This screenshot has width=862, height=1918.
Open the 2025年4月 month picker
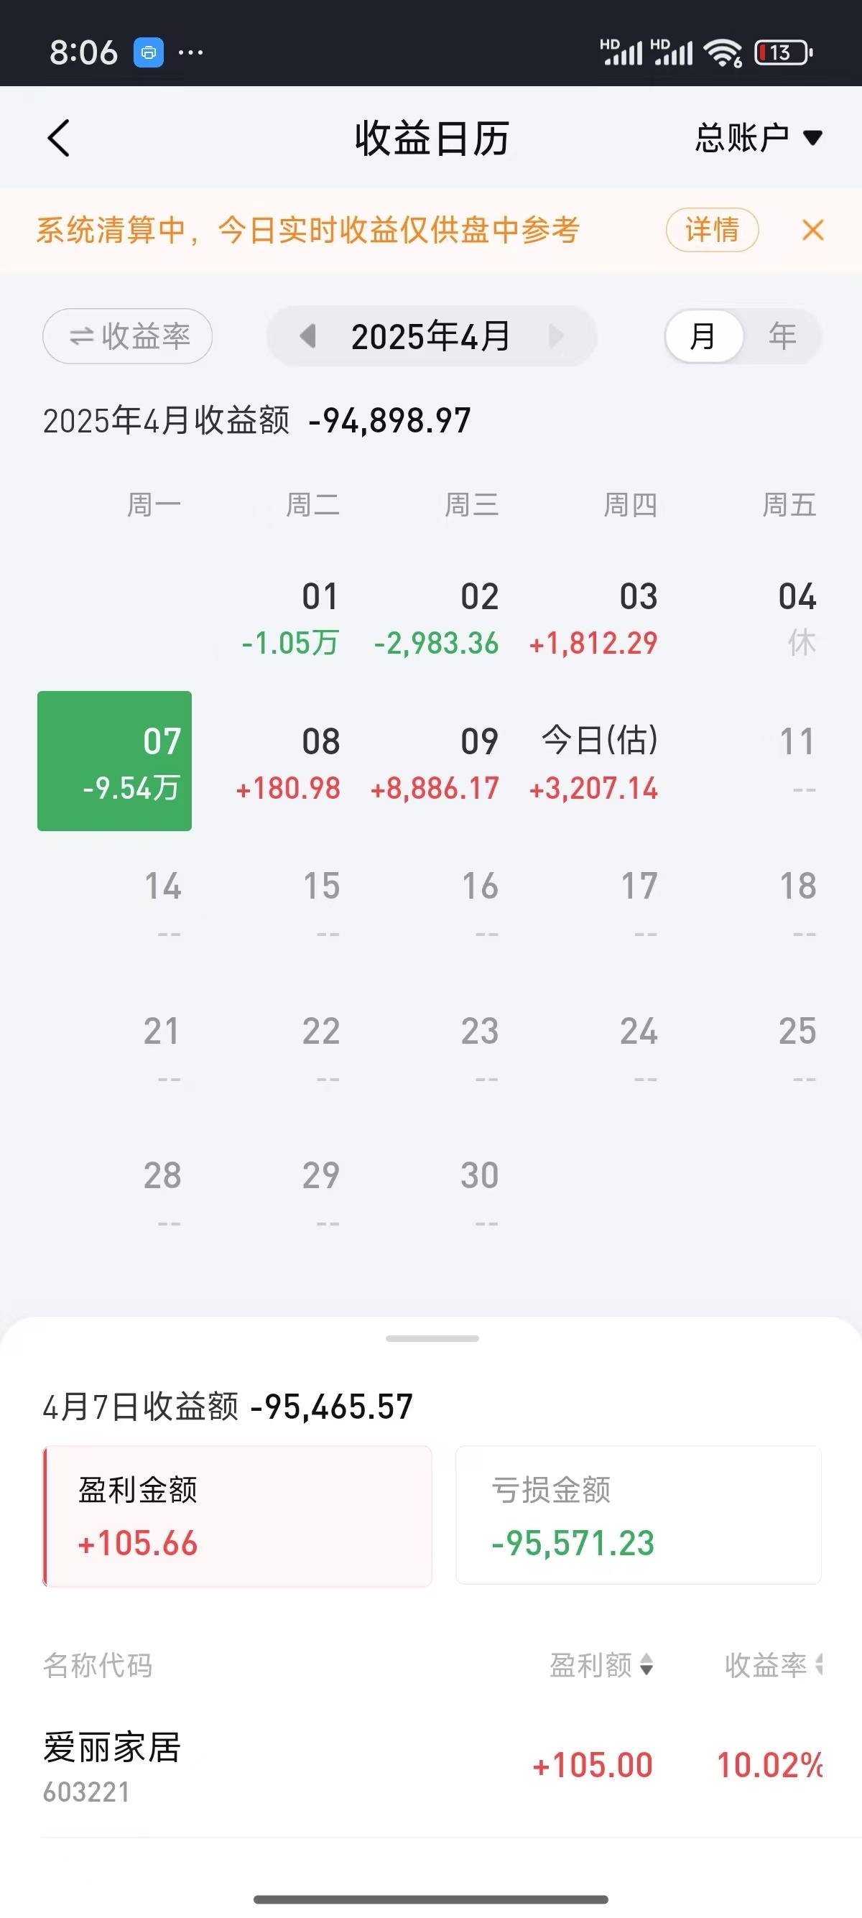click(x=431, y=336)
